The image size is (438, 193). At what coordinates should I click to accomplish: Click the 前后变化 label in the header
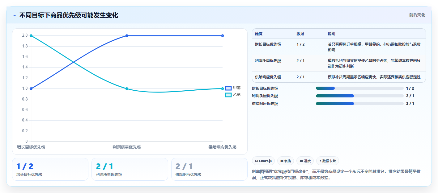417,15
